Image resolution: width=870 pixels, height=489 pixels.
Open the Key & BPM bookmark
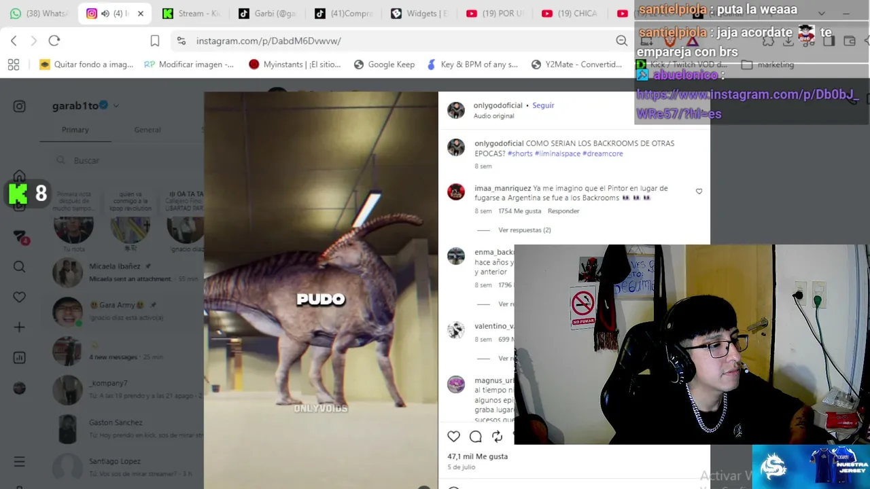472,65
